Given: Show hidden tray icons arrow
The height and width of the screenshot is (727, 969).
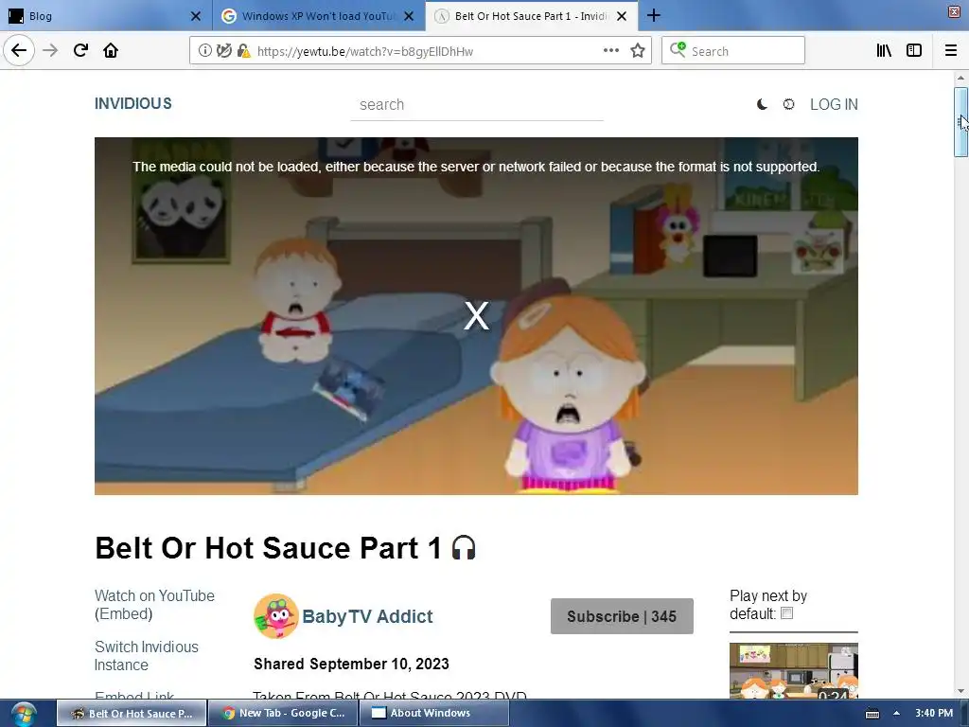Looking at the screenshot, I should [896, 714].
